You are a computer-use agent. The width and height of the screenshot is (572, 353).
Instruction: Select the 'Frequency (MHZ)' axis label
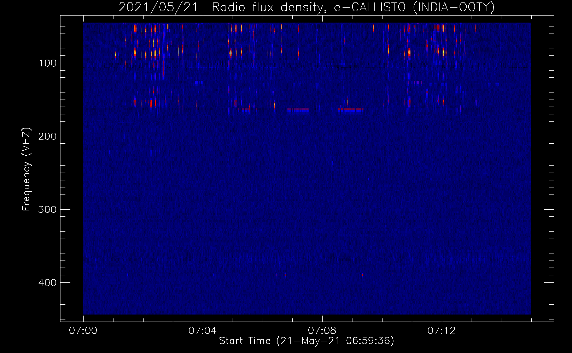26,169
